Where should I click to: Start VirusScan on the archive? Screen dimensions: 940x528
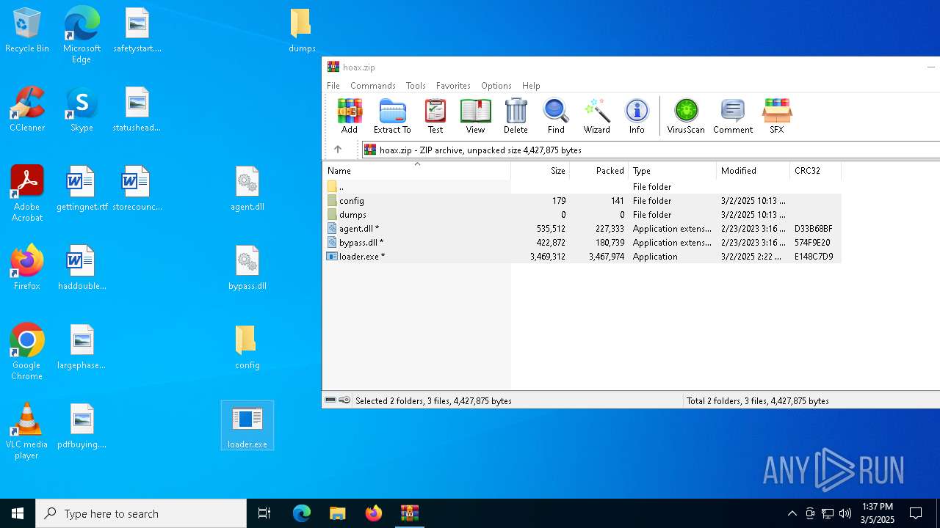686,116
